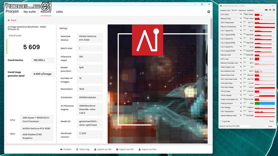Switch to the My suite tab
The width and height of the screenshot is (278, 156).
30,12
